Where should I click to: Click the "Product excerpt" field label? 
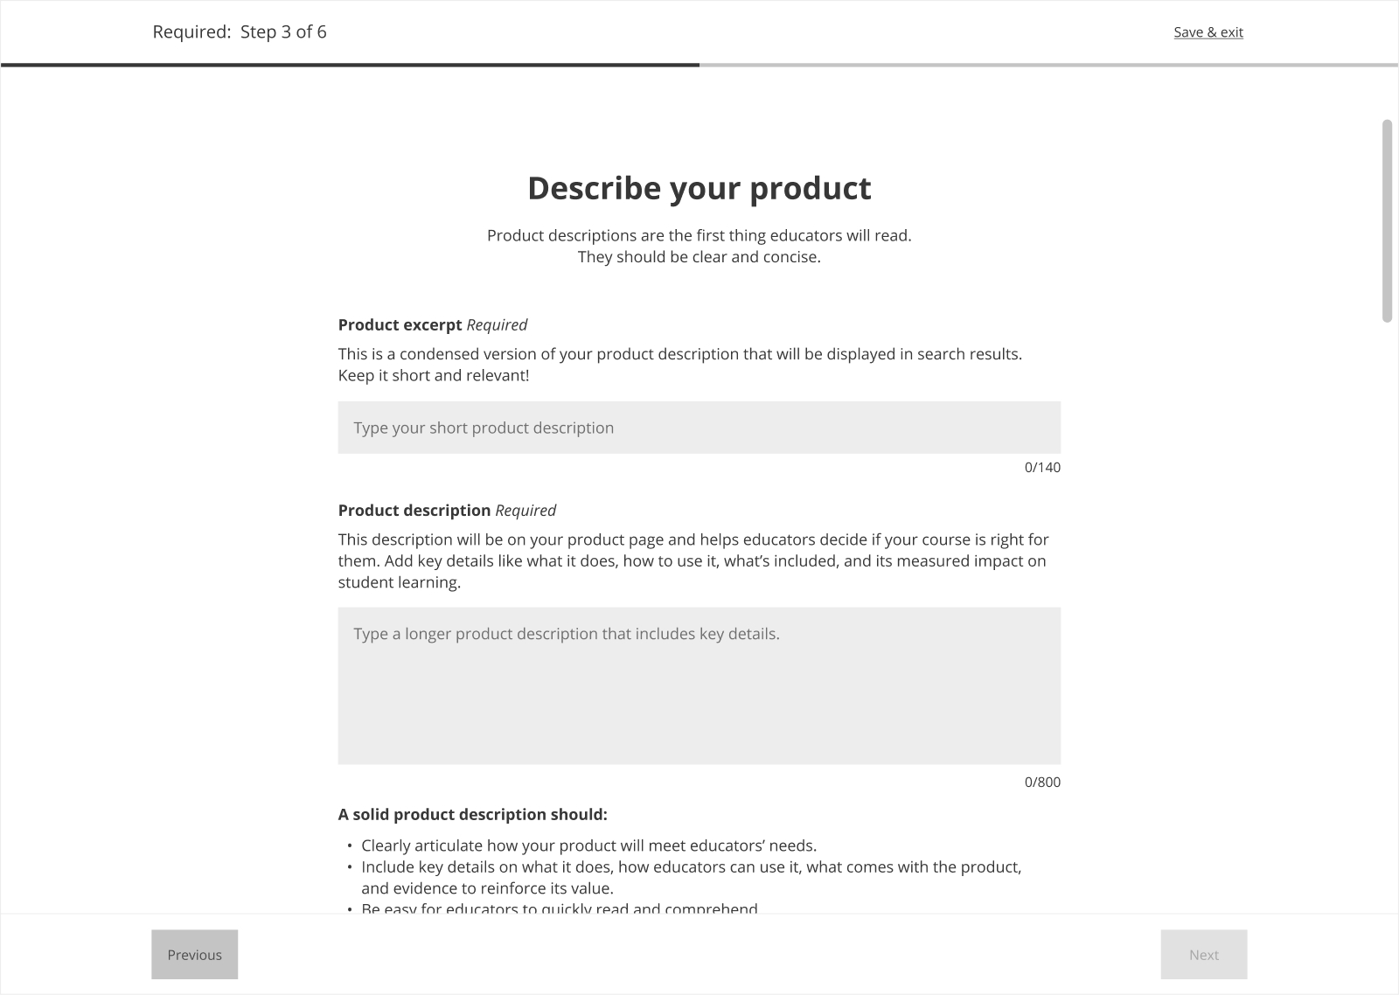click(400, 325)
